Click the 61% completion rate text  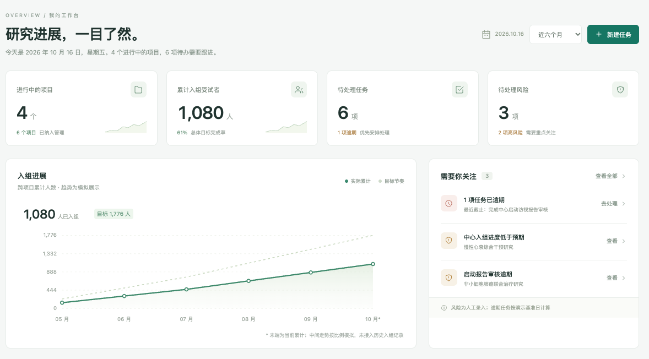pos(182,133)
